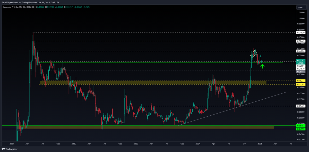Click the yellow 0.17294 price label
This screenshot has width=309, height=152.
coord(301,85)
